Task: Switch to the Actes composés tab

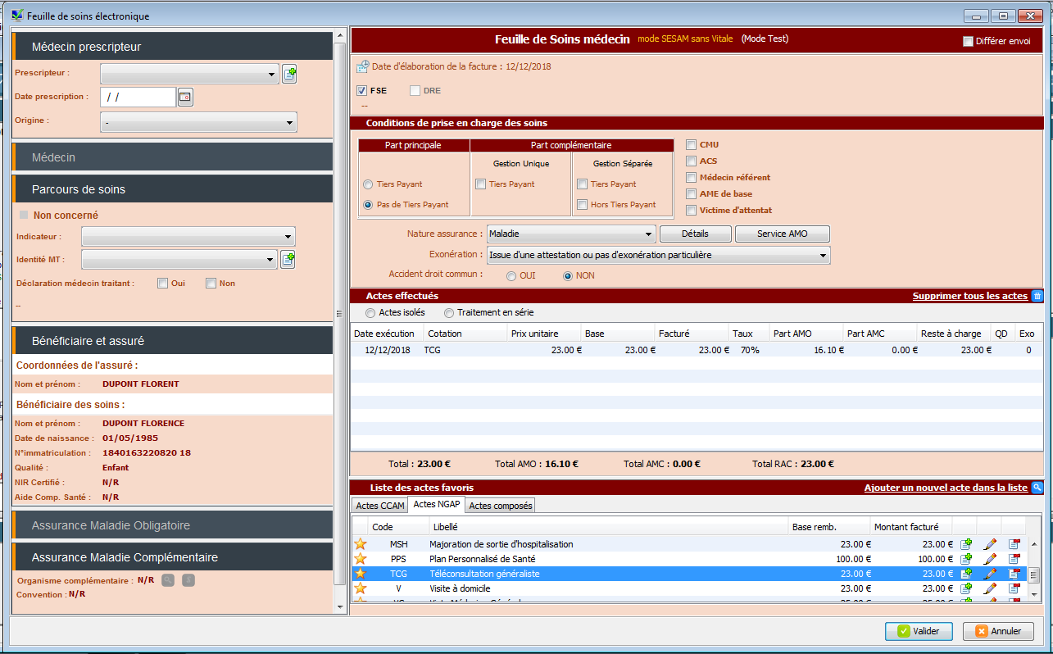Action: [x=501, y=506]
